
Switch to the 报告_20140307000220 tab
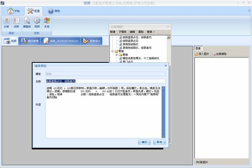pos(60,41)
